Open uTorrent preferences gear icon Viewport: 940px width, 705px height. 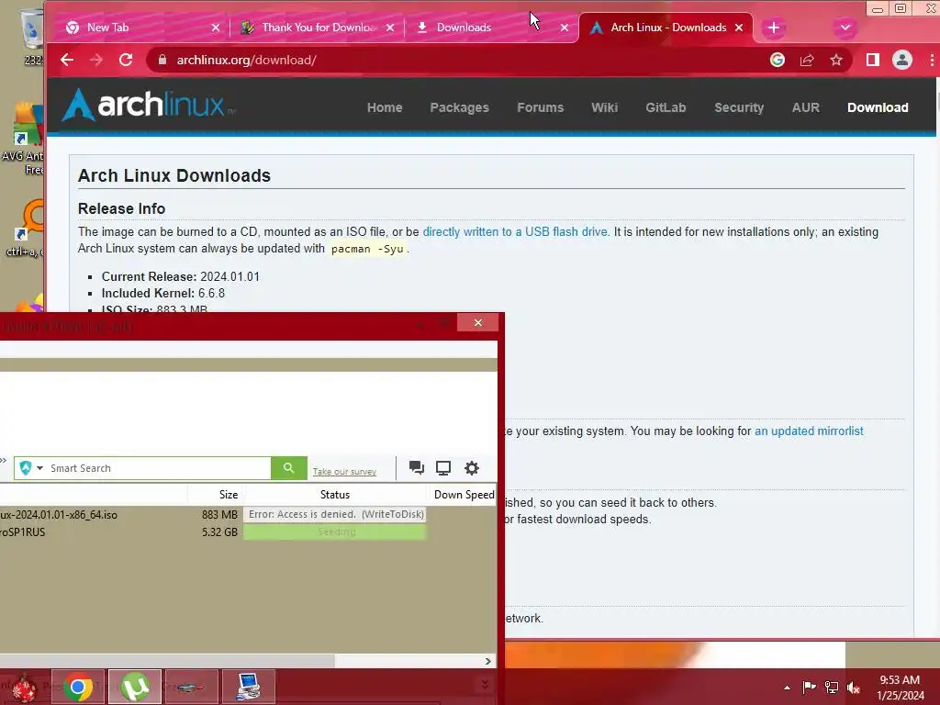(472, 468)
